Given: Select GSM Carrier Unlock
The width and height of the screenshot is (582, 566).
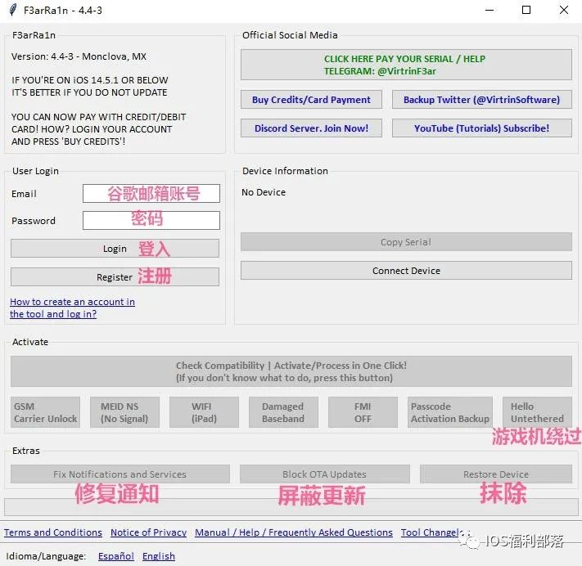Looking at the screenshot, I should click(45, 412).
